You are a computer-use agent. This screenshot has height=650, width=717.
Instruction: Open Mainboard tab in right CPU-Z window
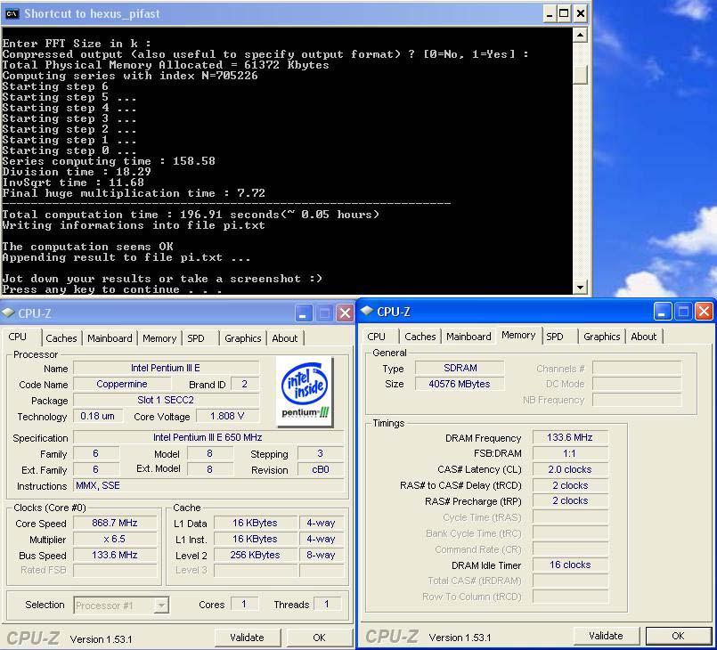click(468, 337)
